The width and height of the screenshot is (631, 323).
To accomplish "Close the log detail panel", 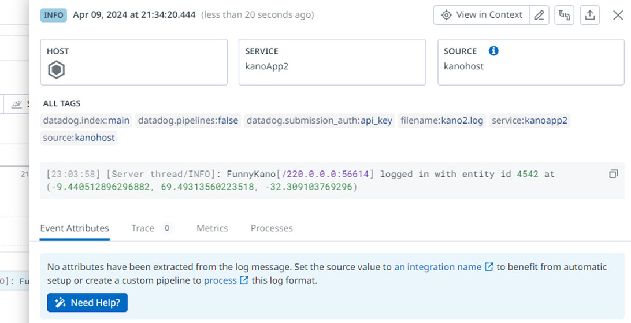I will pos(618,15).
